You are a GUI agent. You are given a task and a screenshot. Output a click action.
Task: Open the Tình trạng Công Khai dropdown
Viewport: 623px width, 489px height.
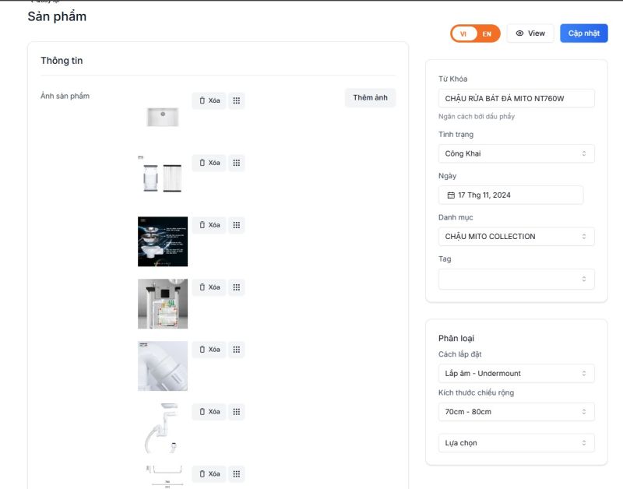[x=516, y=153]
